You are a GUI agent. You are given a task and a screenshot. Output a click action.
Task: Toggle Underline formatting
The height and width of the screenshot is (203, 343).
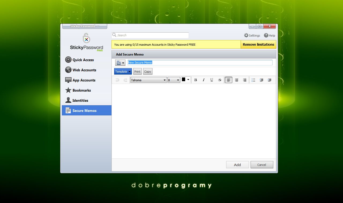pos(212,80)
